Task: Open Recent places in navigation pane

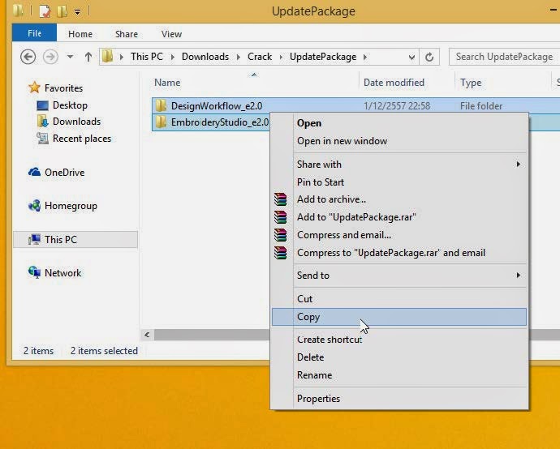Action: (82, 139)
